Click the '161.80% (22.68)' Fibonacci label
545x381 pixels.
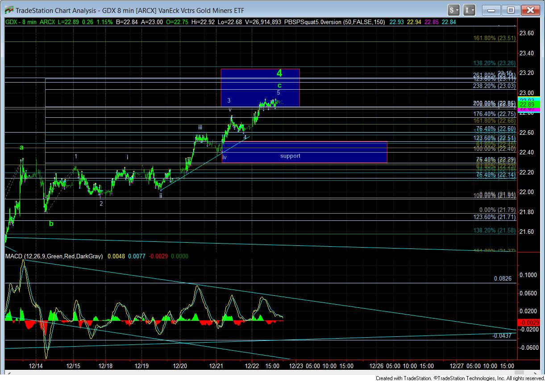pos(495,121)
